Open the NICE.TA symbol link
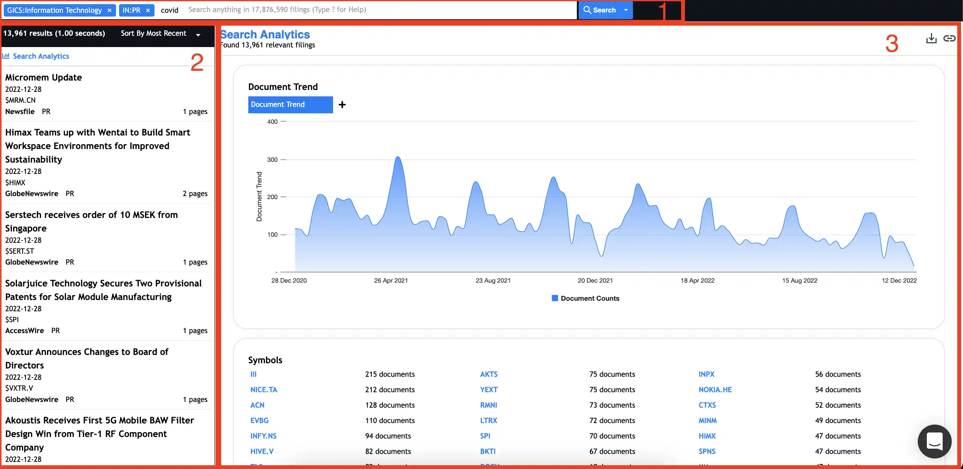Viewport: 963px width, 469px height. (x=264, y=390)
